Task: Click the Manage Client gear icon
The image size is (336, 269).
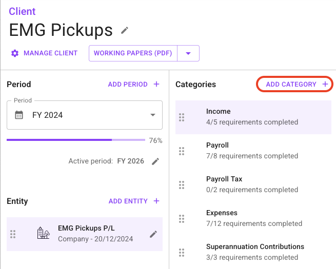Action: tap(15, 53)
